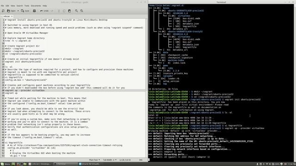Screen dimensions: 296x166
Task: Expand the Open recent files arrow
Action: 18,11
